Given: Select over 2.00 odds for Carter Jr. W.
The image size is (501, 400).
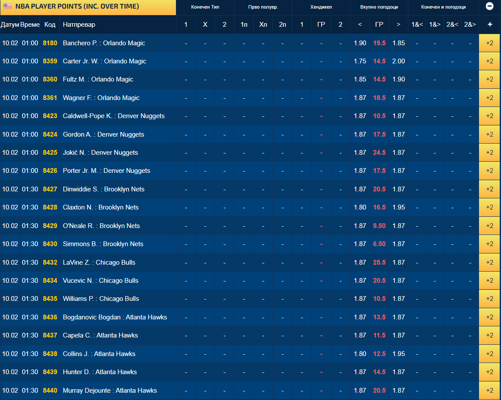Looking at the screenshot, I should point(398,61).
